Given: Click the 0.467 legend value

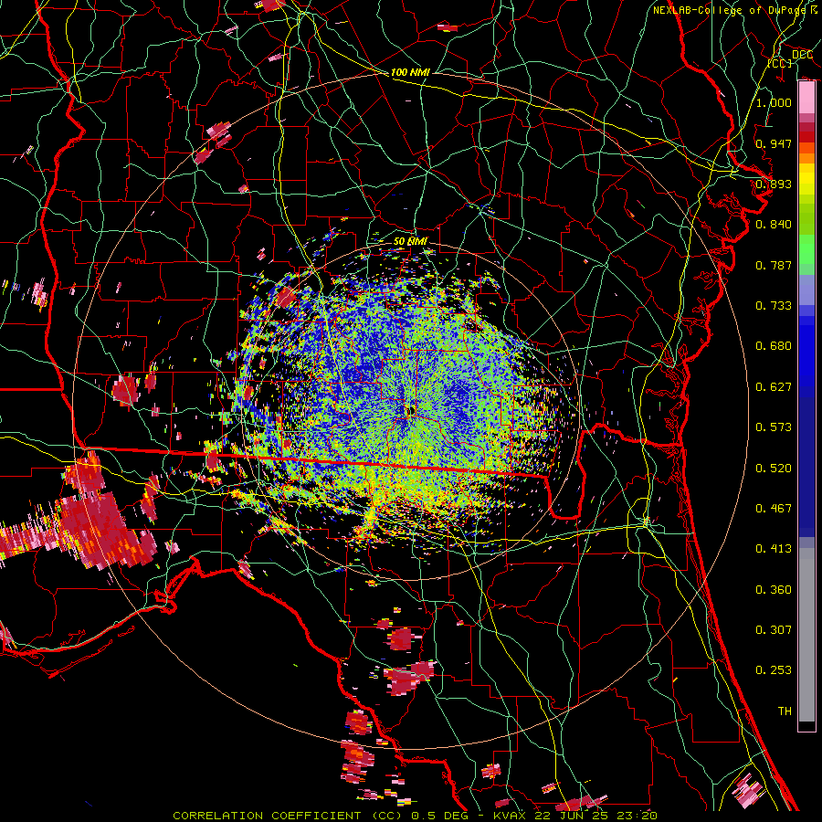Looking at the screenshot, I should (774, 509).
